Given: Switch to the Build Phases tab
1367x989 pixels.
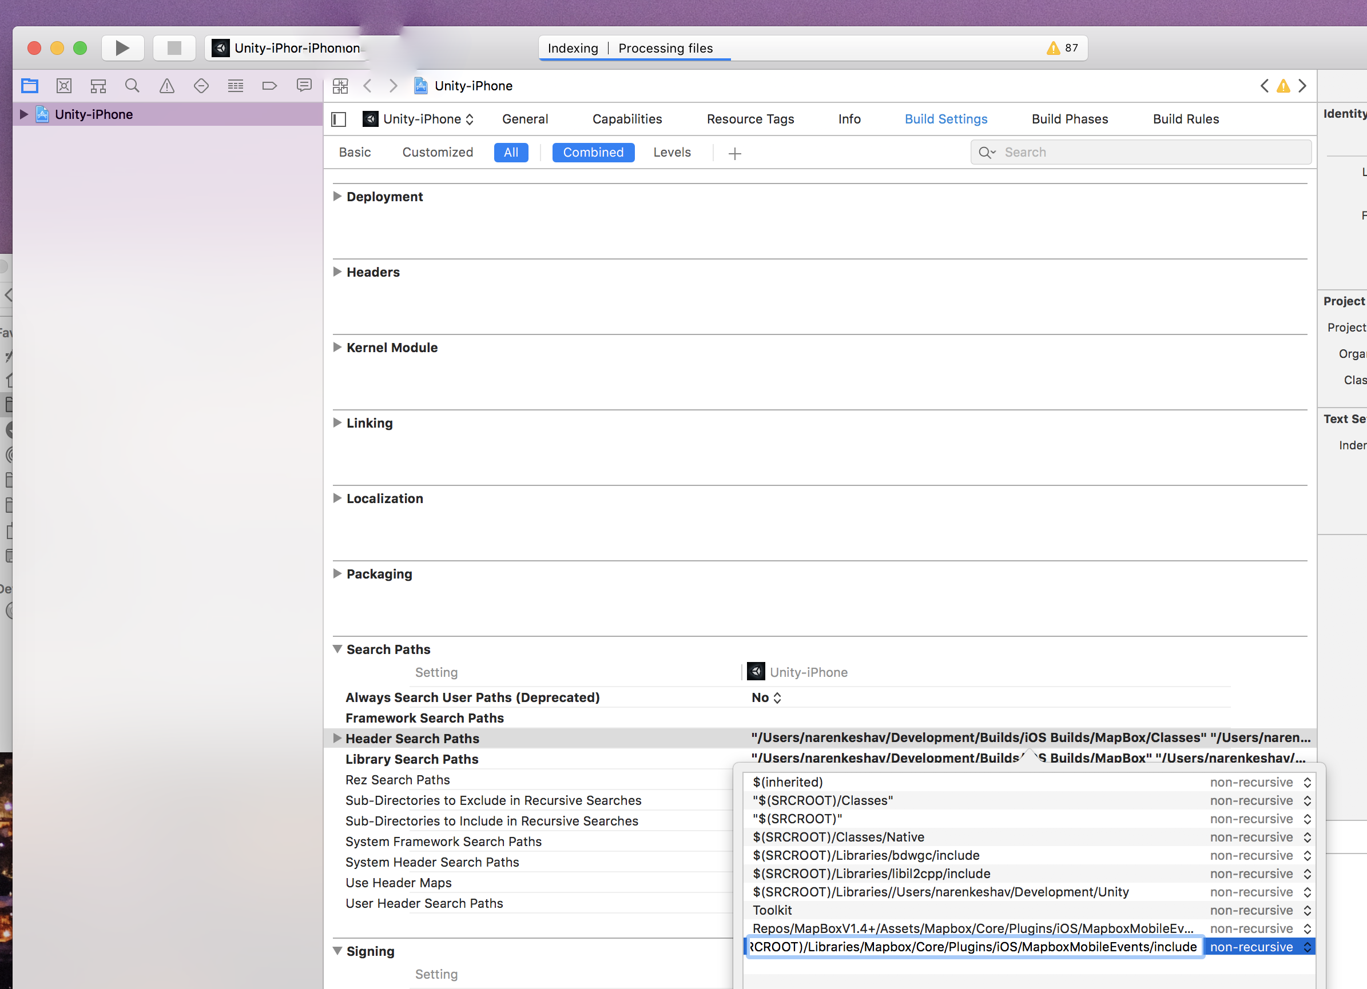Looking at the screenshot, I should tap(1069, 119).
